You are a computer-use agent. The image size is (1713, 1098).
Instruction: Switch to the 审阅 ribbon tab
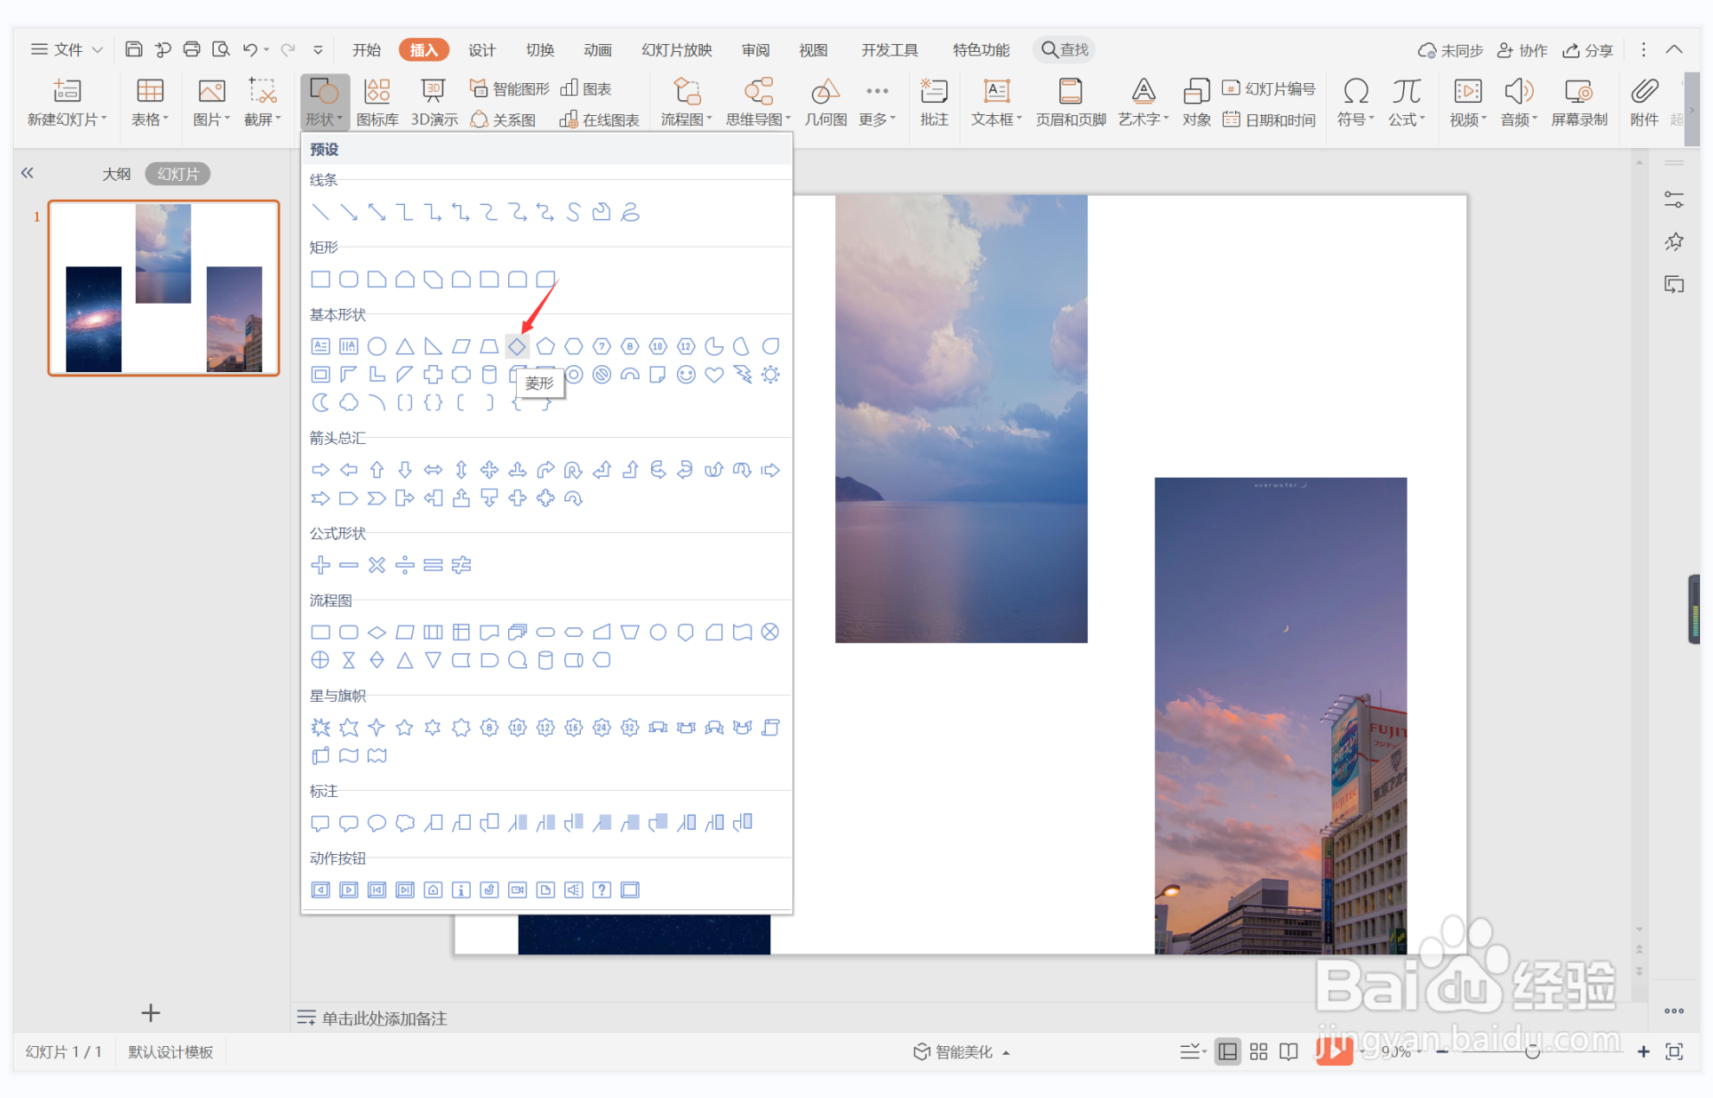[756, 49]
